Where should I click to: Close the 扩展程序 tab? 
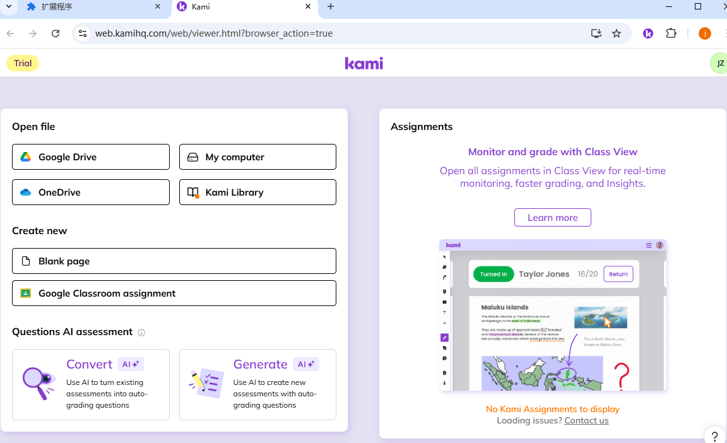[158, 6]
